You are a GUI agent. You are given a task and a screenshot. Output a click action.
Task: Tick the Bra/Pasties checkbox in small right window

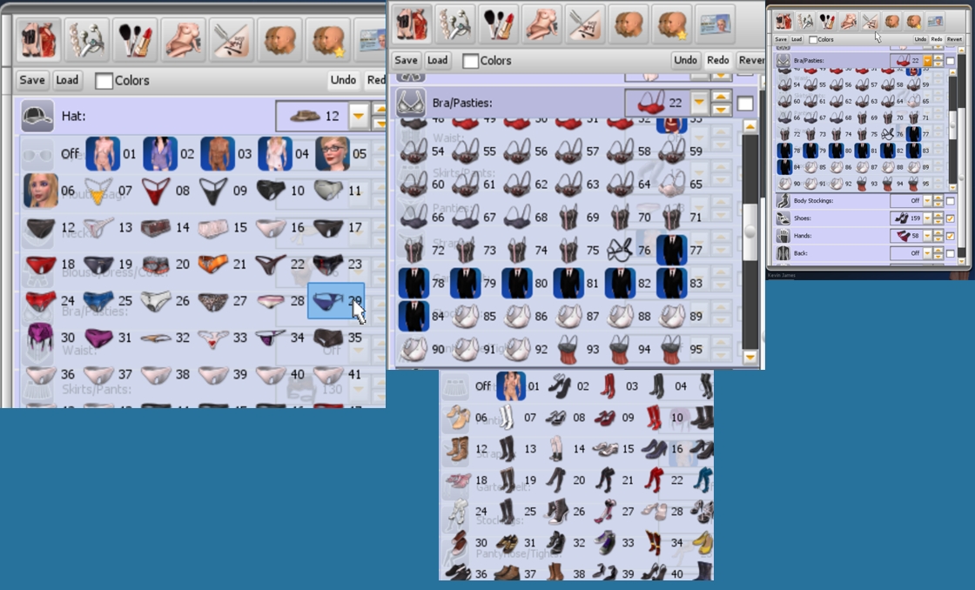coord(951,60)
